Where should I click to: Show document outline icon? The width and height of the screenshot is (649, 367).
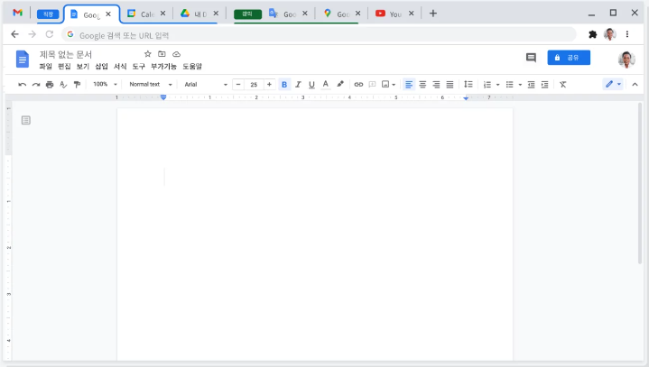(x=26, y=120)
